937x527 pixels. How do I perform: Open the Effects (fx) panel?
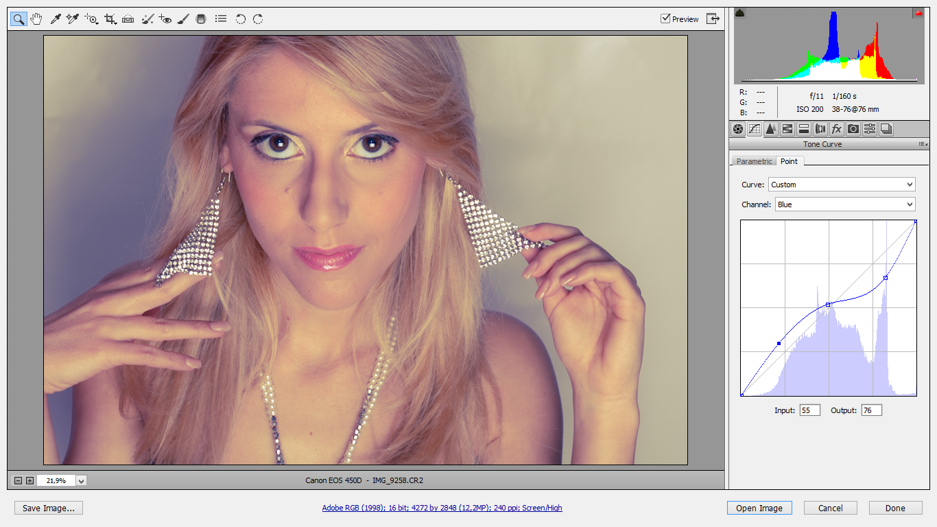[836, 129]
